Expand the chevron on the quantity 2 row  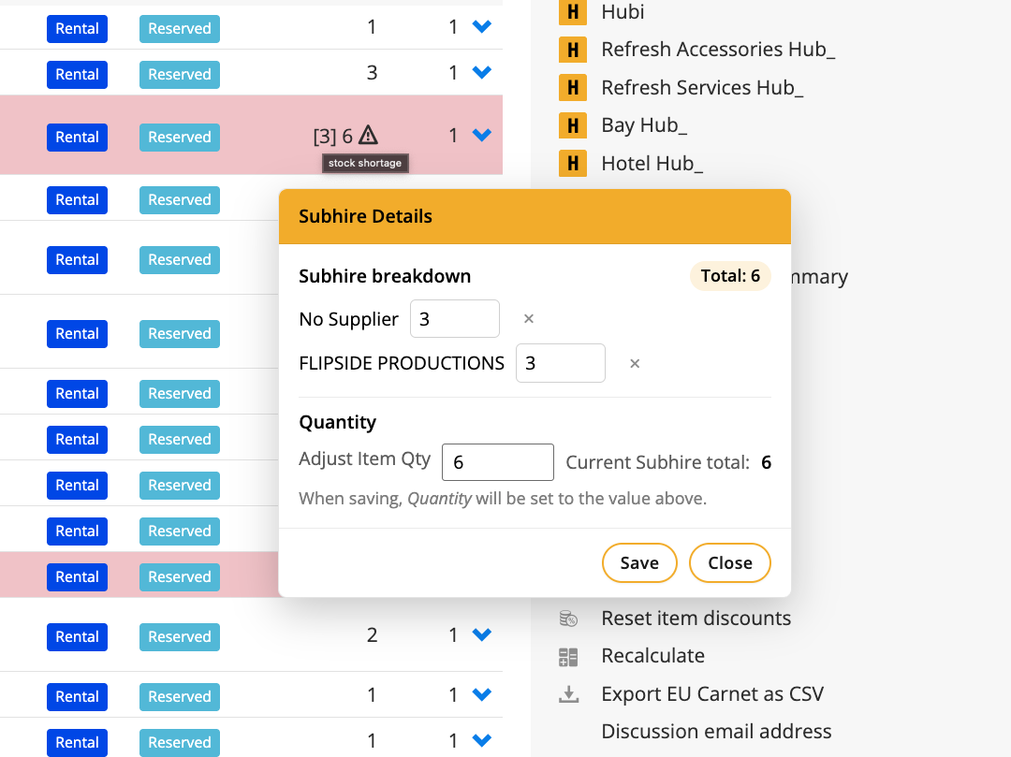coord(482,635)
